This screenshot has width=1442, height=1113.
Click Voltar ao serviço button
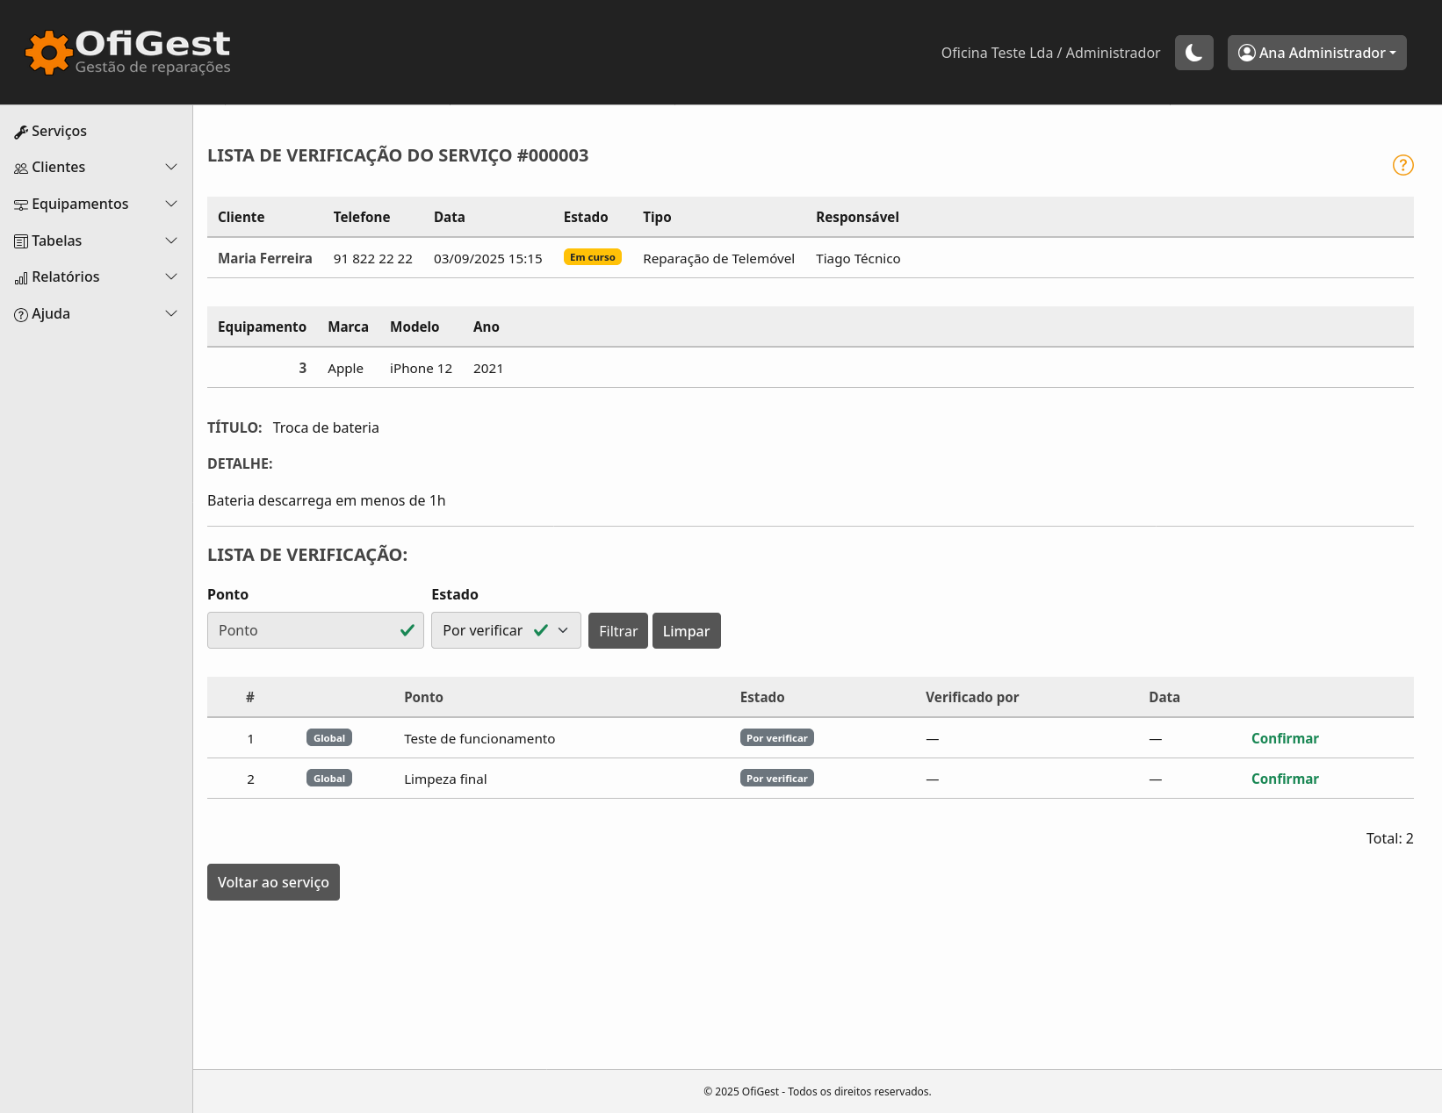click(273, 882)
